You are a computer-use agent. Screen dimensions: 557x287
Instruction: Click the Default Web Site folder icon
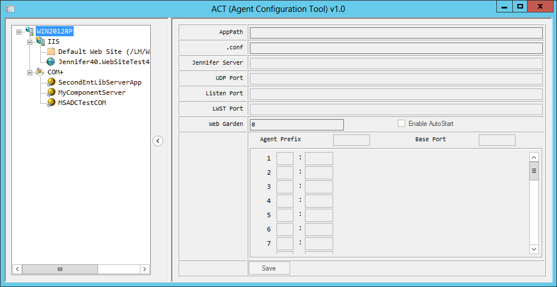51,52
